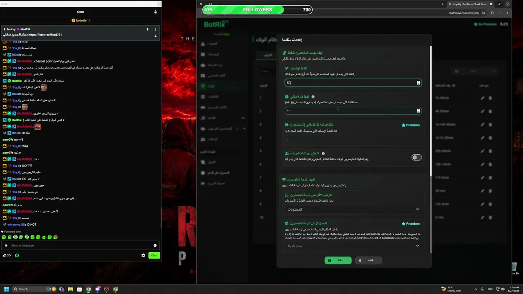The image size is (523, 294).
Task: Open a new browser tab with the plus button
Action: point(443,4)
